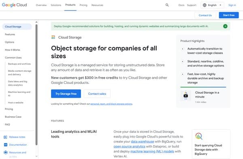Jump to Business Case in sidebar
The height and width of the screenshot is (159, 243).
coord(13,117)
